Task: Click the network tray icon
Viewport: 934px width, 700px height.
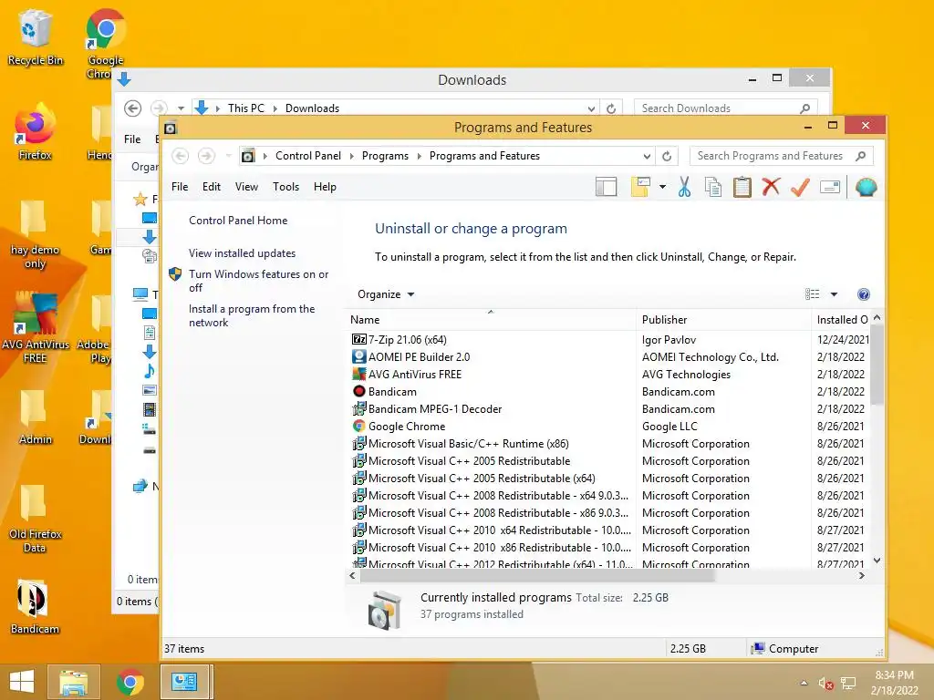Action: coord(847,684)
